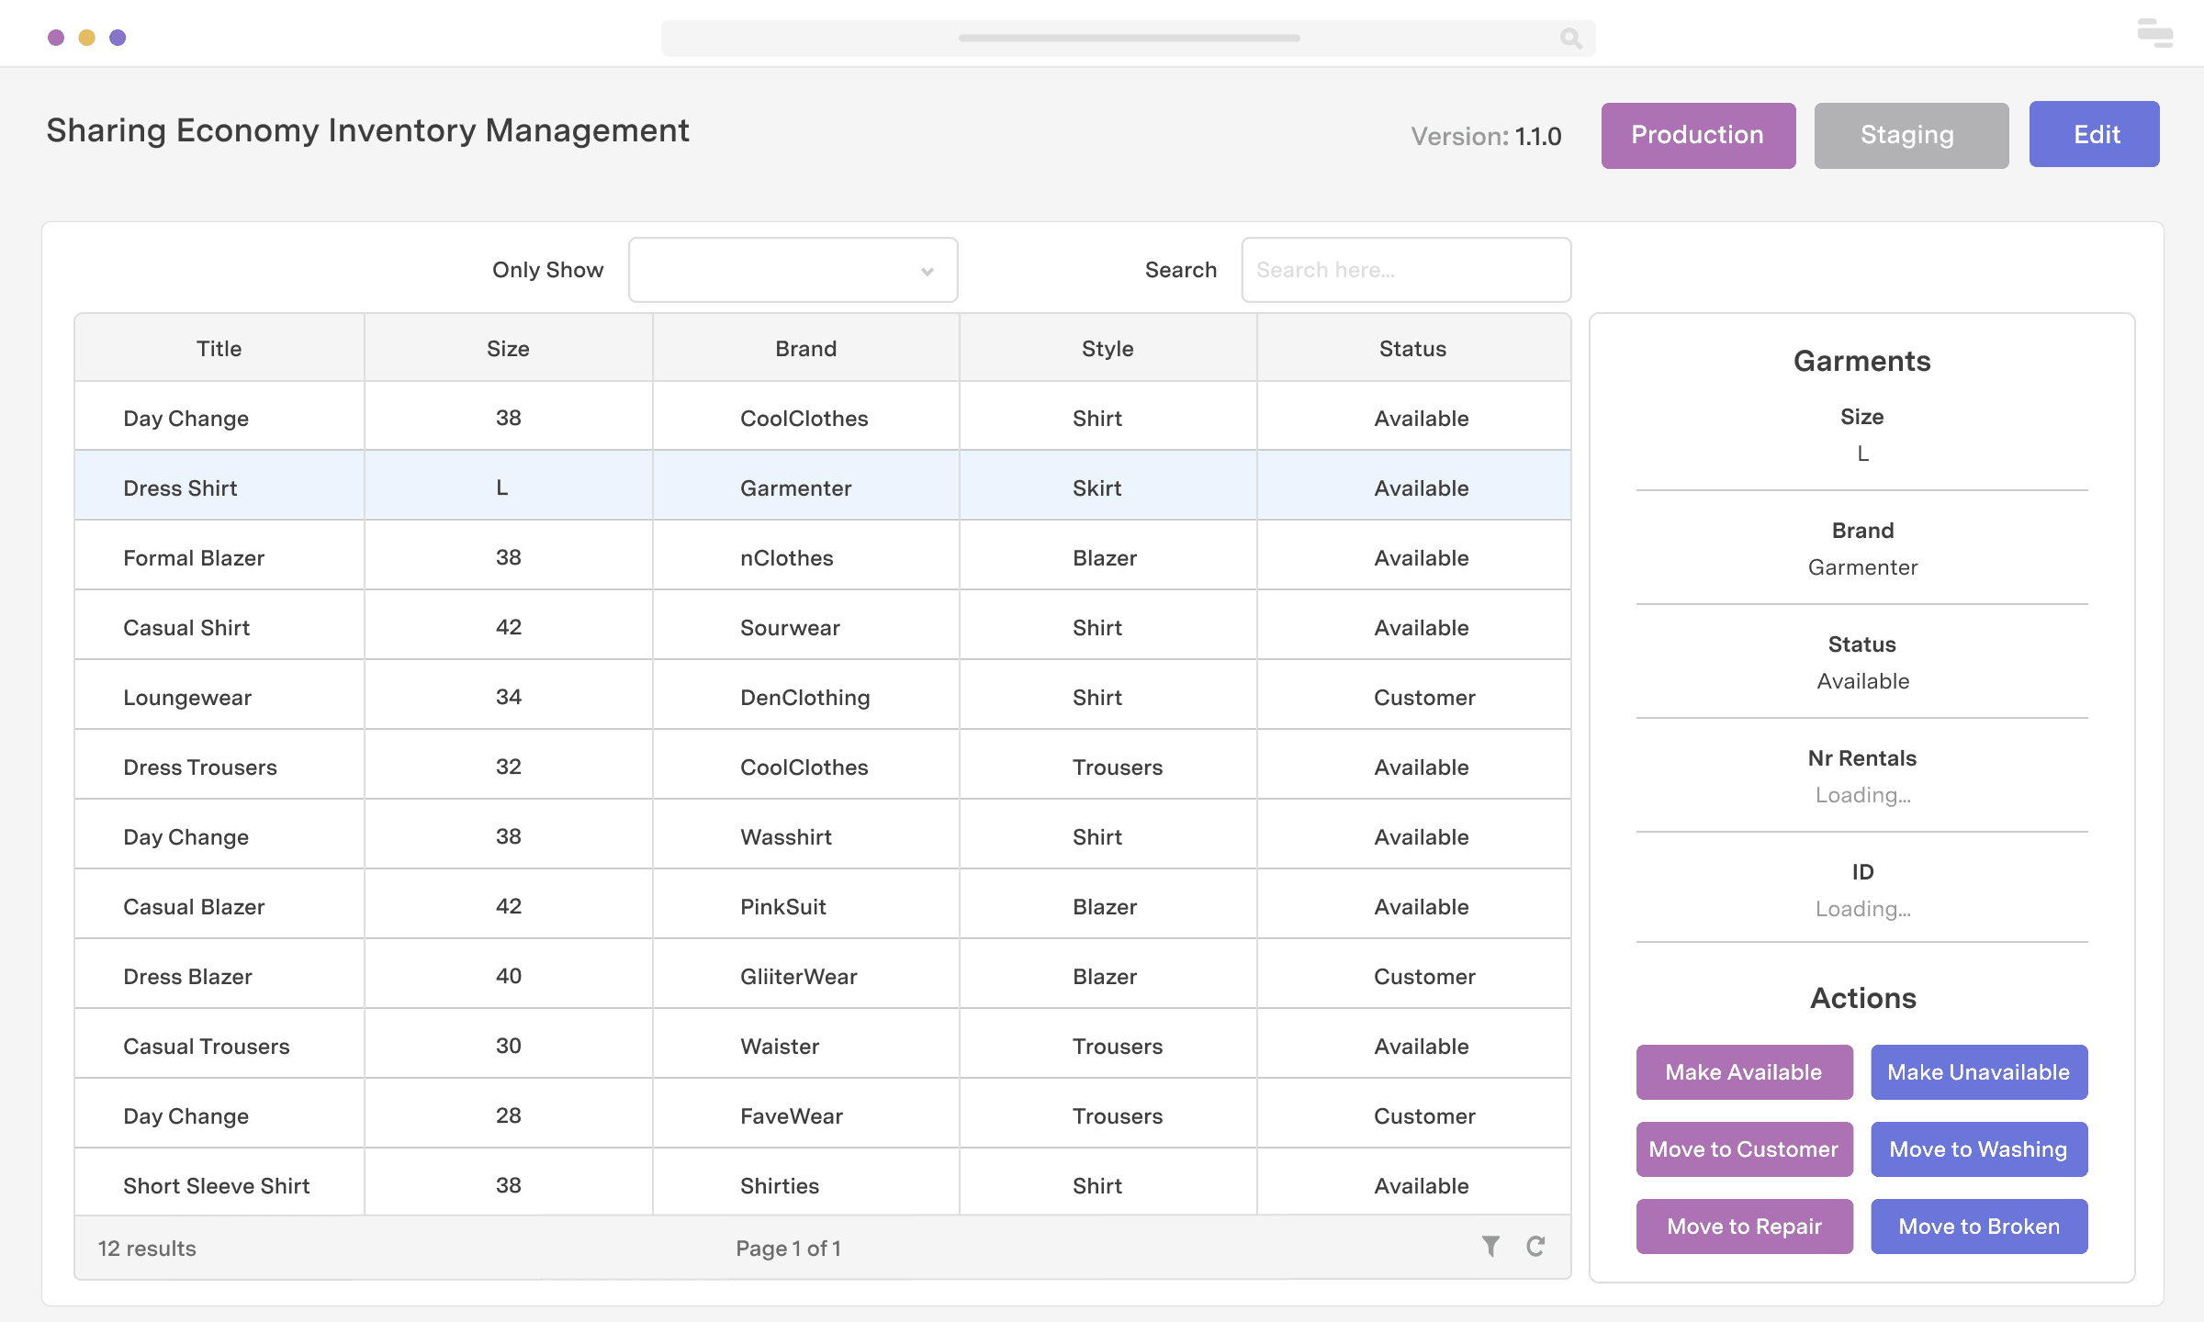This screenshot has width=2204, height=1322.
Task: Switch to the Staging environment
Action: pyautogui.click(x=1910, y=135)
